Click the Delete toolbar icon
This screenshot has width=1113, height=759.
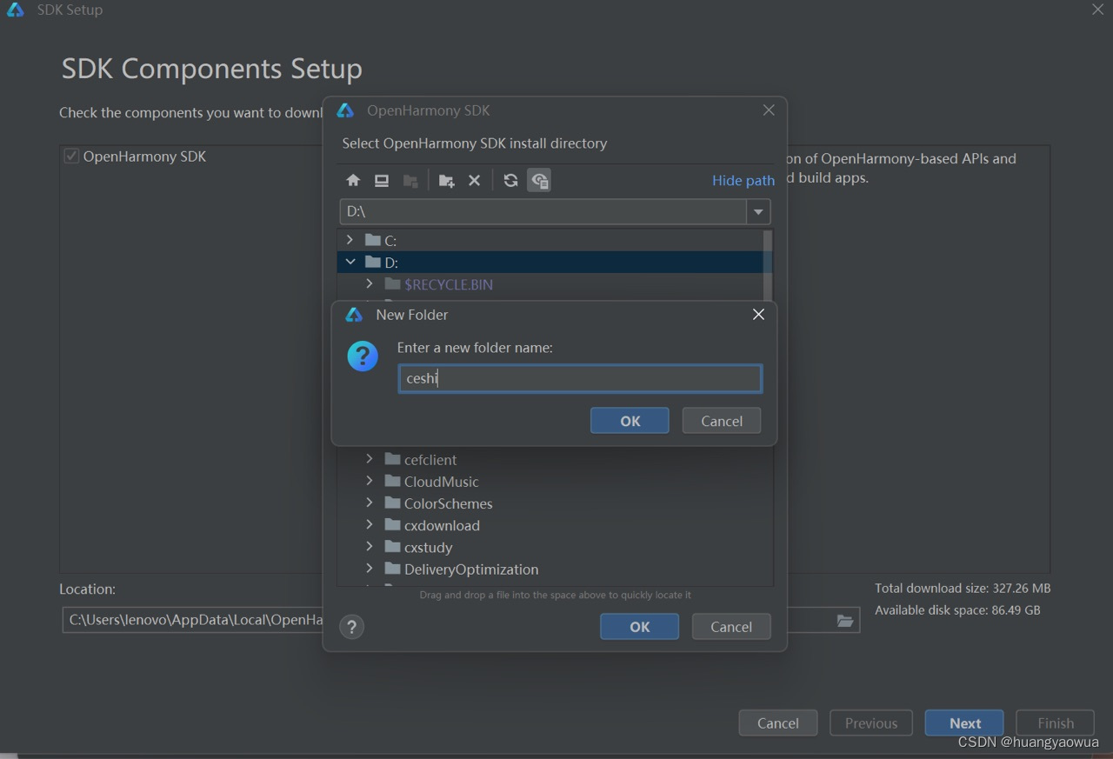coord(474,181)
